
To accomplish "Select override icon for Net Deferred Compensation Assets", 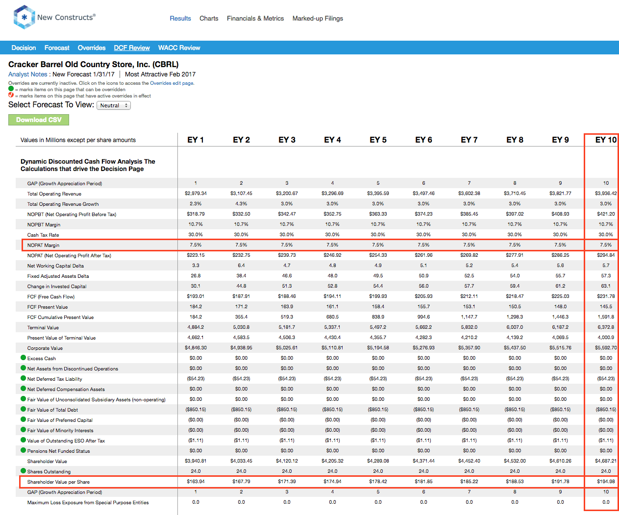I will pos(23,388).
